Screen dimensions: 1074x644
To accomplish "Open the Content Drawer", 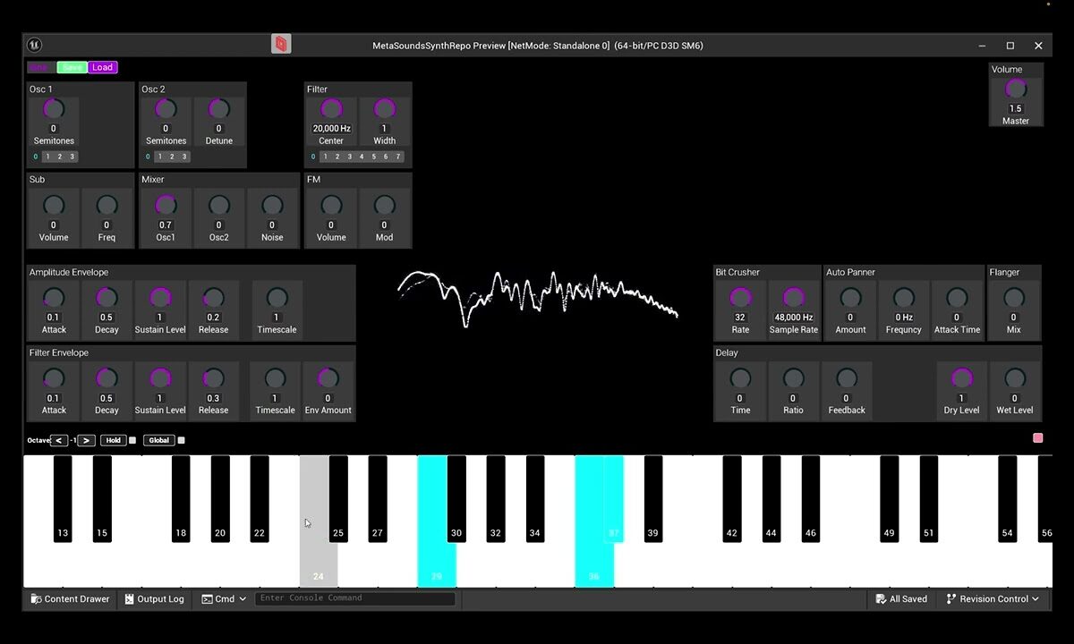I will coord(70,599).
